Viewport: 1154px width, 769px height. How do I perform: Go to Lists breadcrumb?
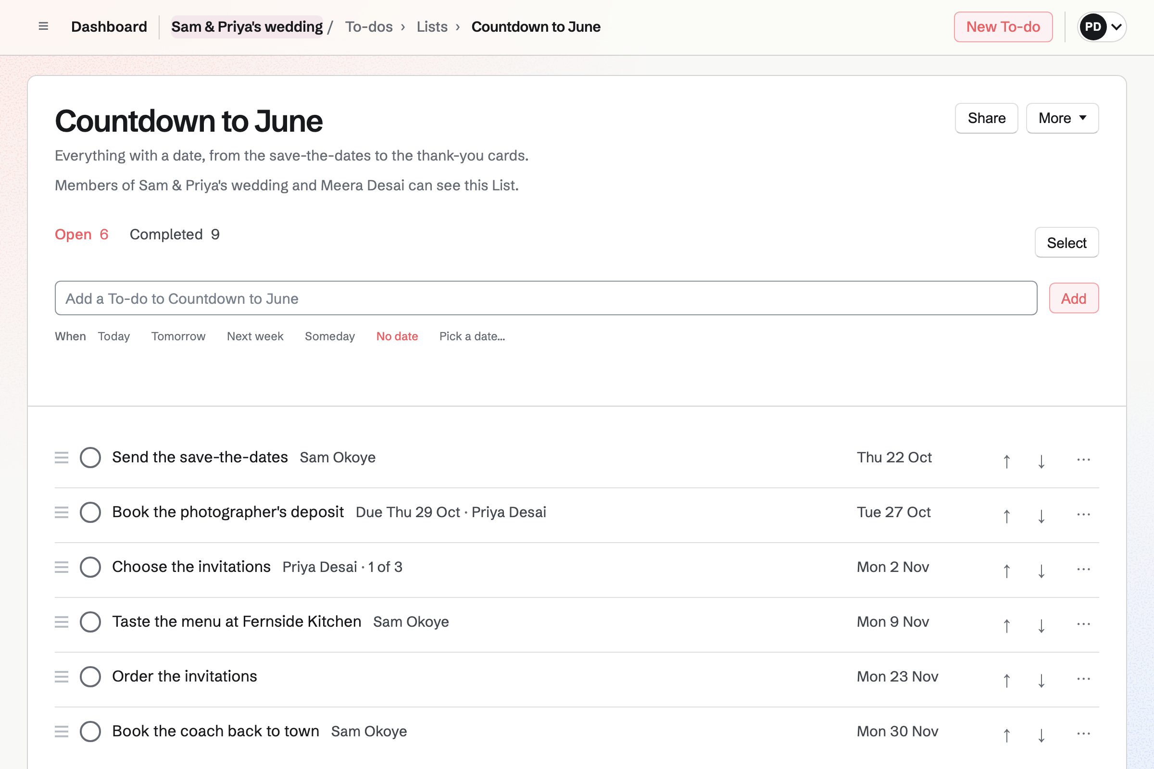(432, 27)
